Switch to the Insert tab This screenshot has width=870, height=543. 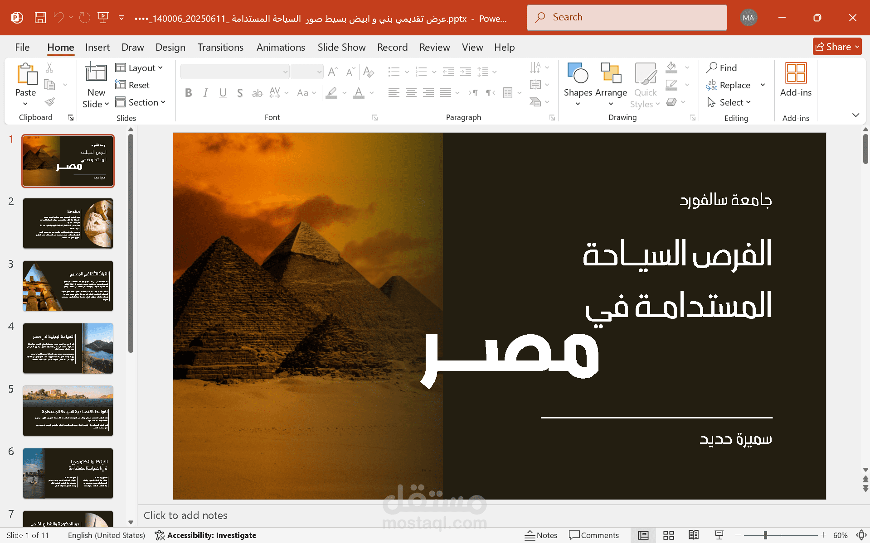coord(97,47)
